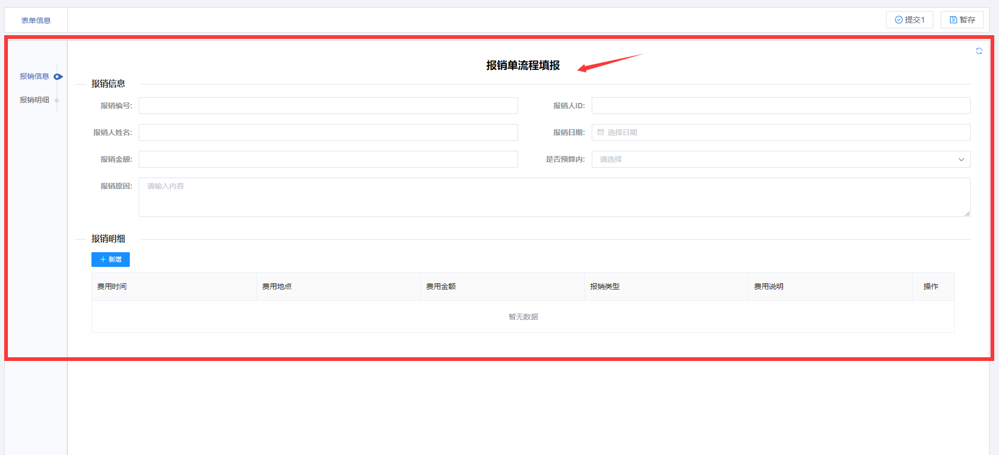Viewport: 999px width, 455px height.
Task: Focus the 报销编号 input field
Action: click(328, 106)
